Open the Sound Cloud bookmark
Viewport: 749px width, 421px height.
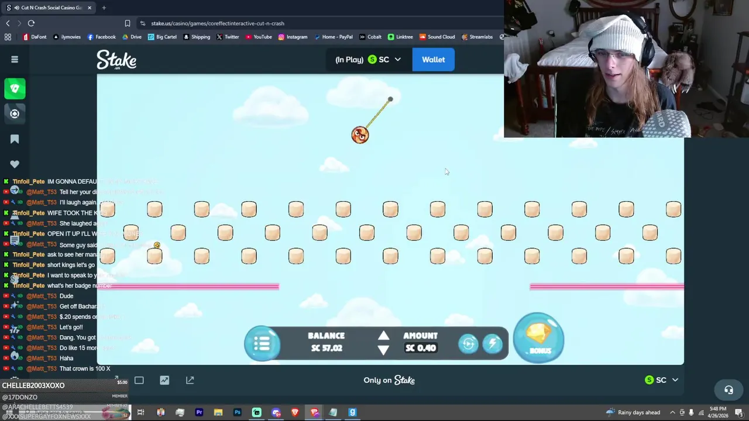437,37
